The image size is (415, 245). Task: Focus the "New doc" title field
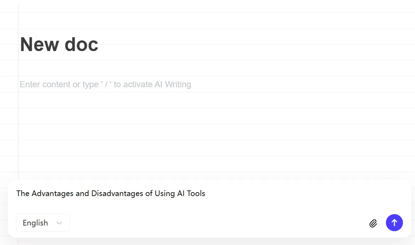(59, 45)
